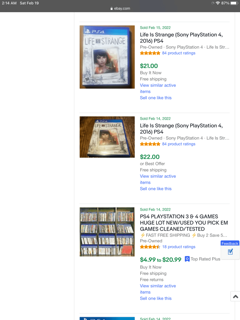
Task: Tap the battery icon in status bar
Action: coord(234,3)
